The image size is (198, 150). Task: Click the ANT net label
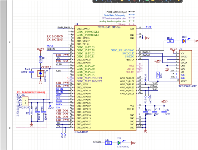tap(148, 27)
